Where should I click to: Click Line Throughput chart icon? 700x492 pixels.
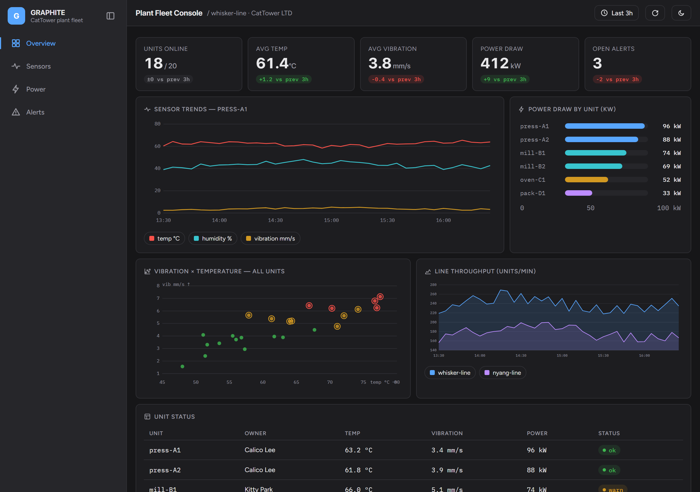point(428,271)
